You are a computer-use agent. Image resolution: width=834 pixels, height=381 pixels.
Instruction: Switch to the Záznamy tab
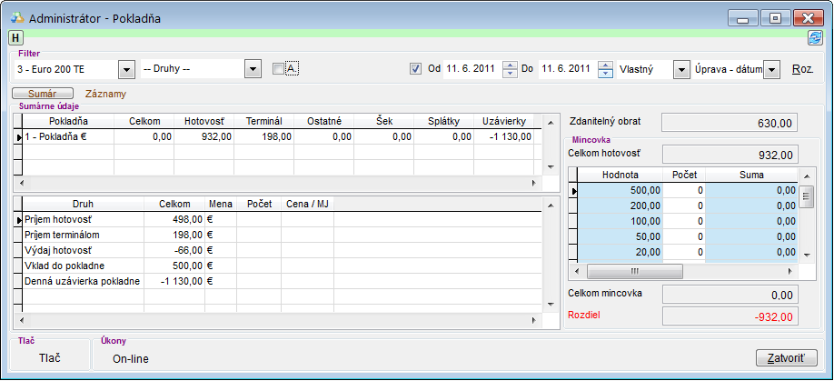(105, 94)
